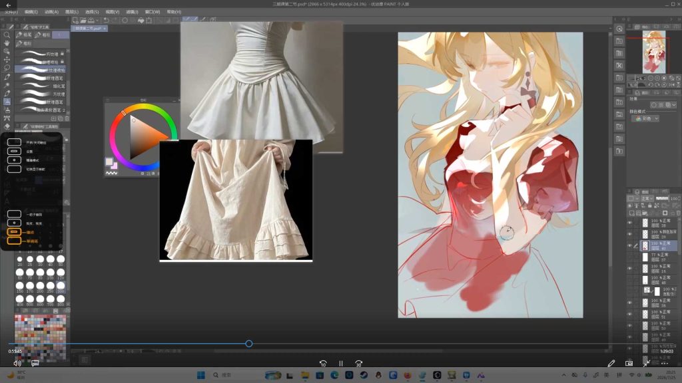This screenshot has height=383, width=682.
Task: Toggle visibility eye of layer 36
Action: click(629, 303)
